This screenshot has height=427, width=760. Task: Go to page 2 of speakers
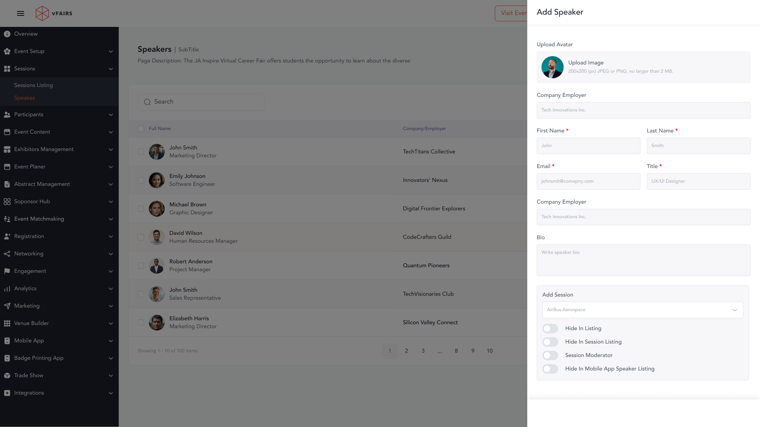[407, 351]
